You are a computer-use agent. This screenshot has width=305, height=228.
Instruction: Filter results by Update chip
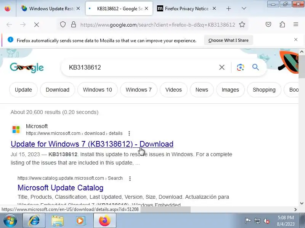[23, 90]
